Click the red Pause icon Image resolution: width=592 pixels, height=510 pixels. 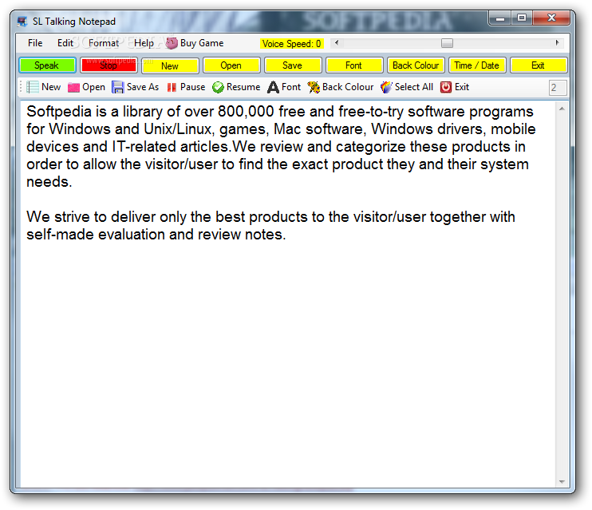point(172,87)
